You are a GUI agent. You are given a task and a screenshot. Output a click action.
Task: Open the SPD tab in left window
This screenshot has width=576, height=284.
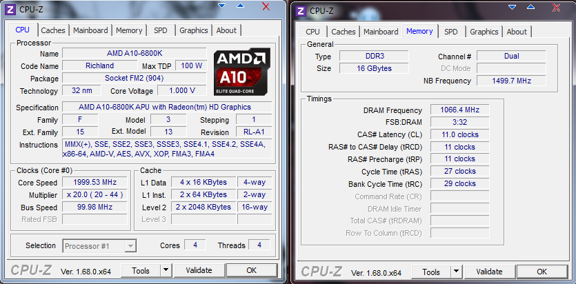coord(161,30)
